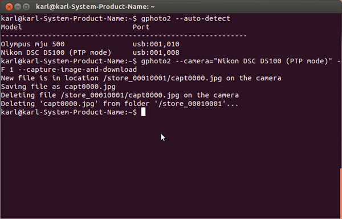Viewport: 342px width, 219px height.
Task: Click the 'Deleting file /store_00010001/capt0000.jpg' line
Action: (x=120, y=95)
